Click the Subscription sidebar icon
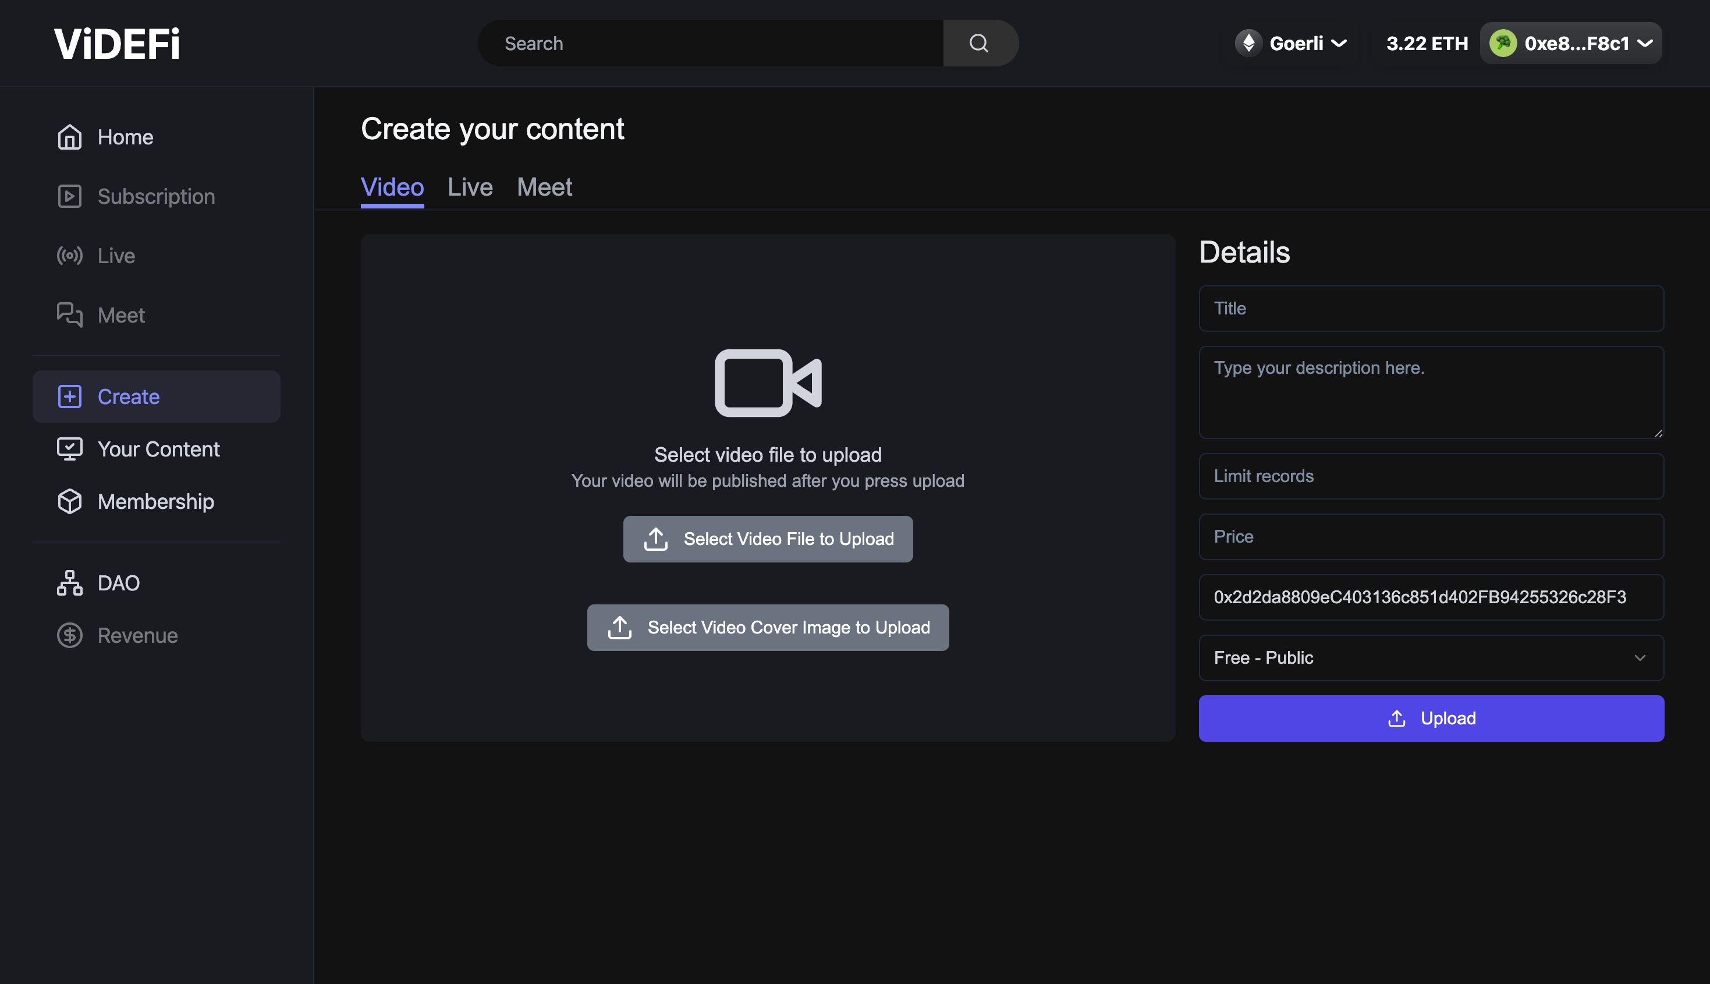The width and height of the screenshot is (1710, 984). pos(69,195)
